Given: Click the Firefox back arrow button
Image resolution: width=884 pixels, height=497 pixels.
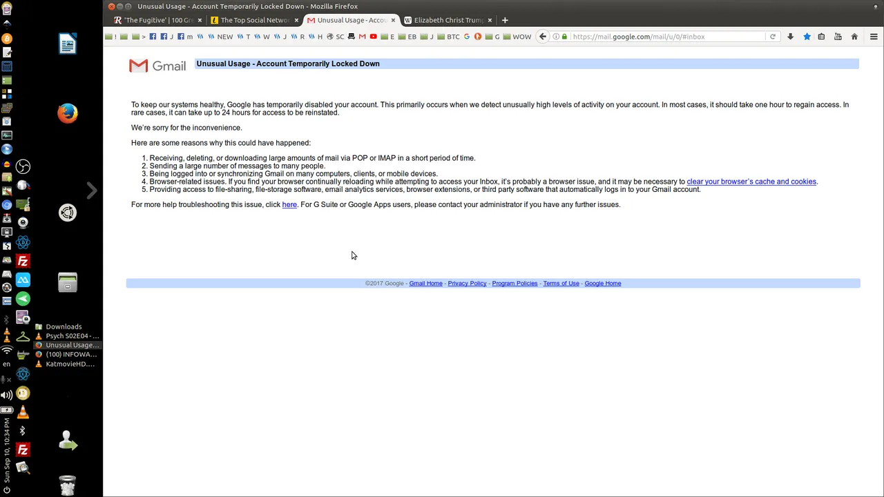Looking at the screenshot, I should 543,37.
